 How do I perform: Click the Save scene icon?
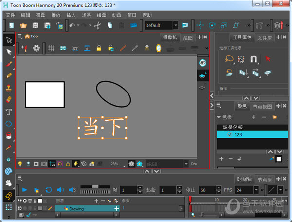[x=36, y=25]
